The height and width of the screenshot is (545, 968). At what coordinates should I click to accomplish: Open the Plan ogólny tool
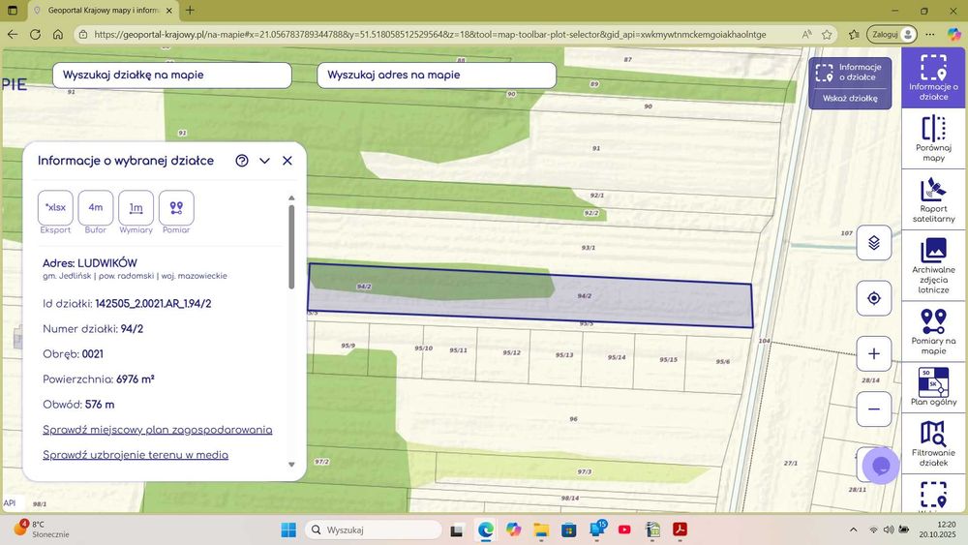(933, 385)
